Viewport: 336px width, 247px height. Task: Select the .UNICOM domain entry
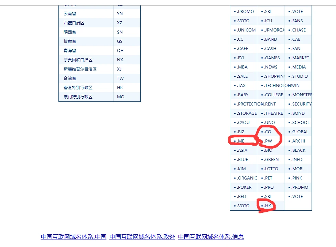[246, 30]
